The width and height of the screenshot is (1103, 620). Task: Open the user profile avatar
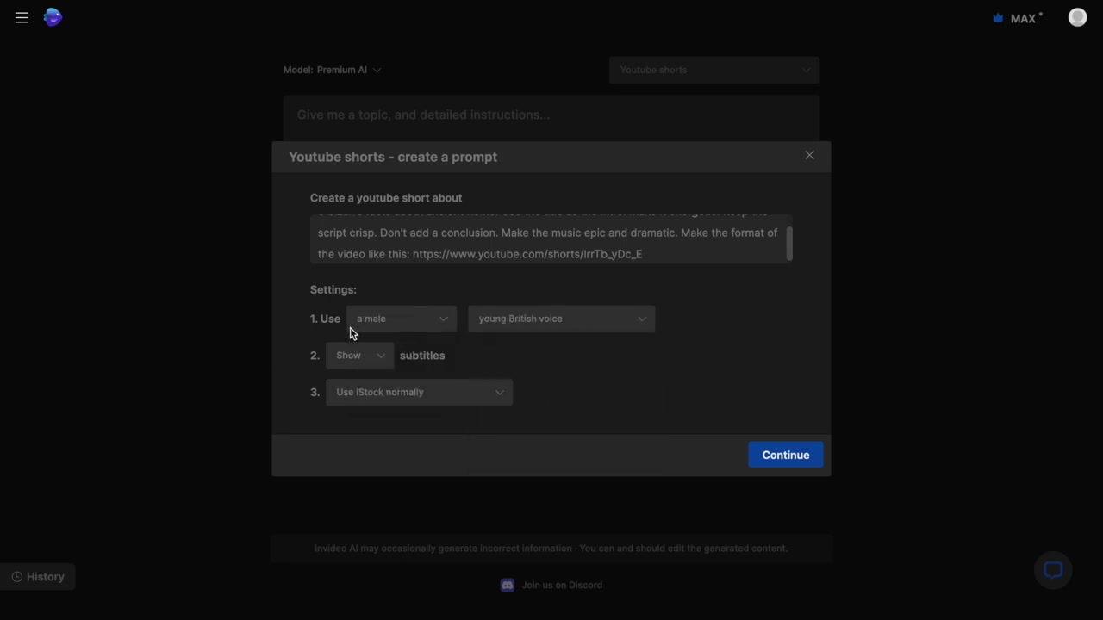(x=1077, y=18)
